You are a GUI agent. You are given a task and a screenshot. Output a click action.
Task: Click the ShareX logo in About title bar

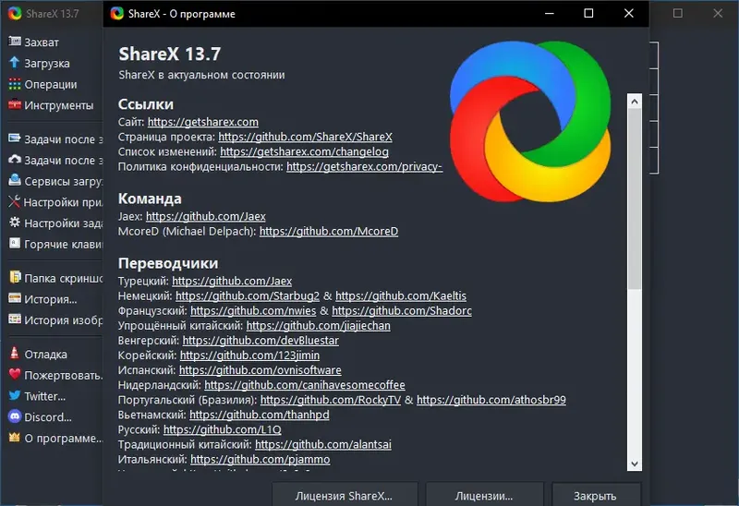tap(117, 14)
